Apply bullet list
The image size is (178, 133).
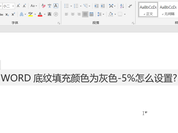tap(66, 6)
